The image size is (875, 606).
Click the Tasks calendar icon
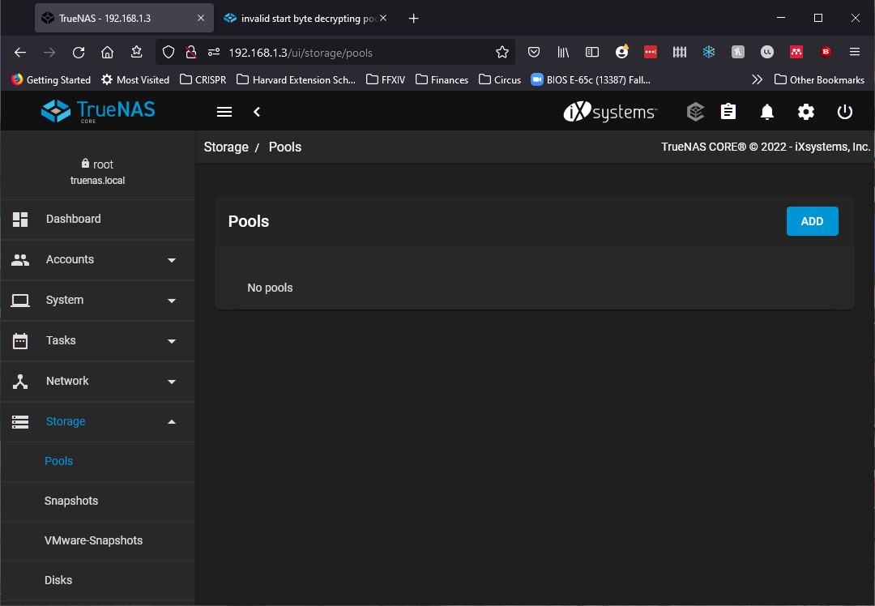tap(20, 340)
